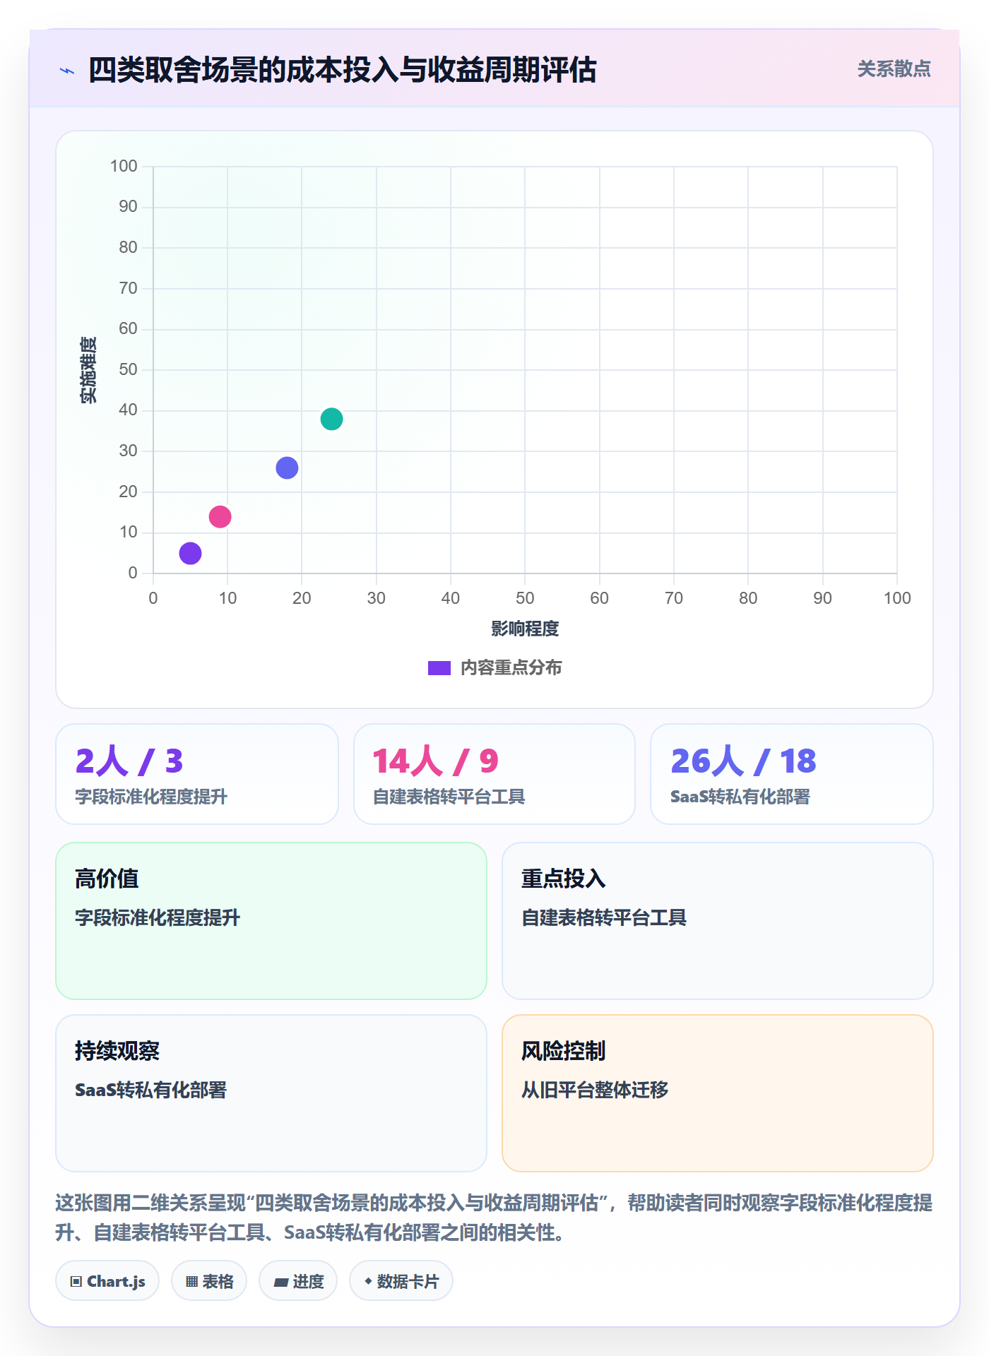Click the 14人 / 9 stat value
Viewport: 989px width, 1356px height.
pyautogui.click(x=435, y=761)
